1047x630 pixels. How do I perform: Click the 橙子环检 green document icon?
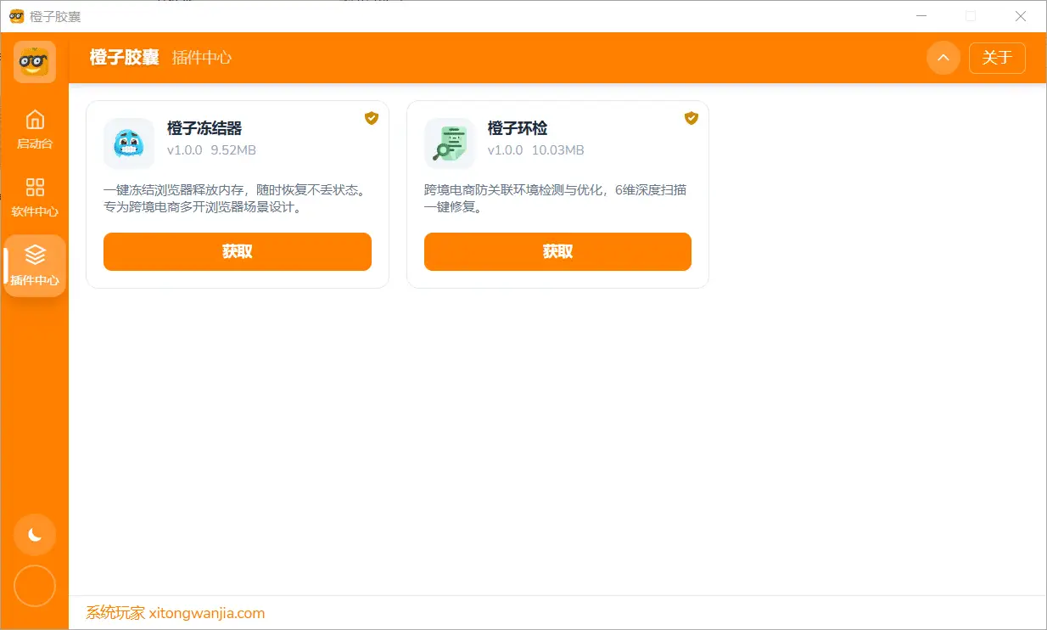[x=450, y=143]
